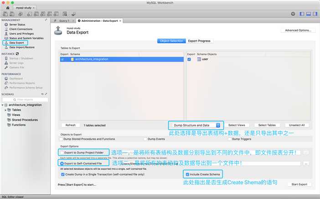Click Select Tables button

pos(267,125)
